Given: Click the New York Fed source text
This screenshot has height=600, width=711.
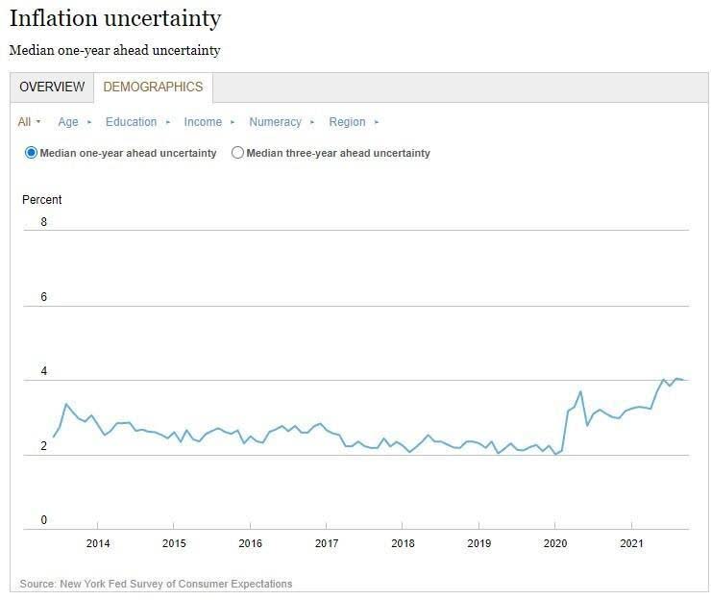Looking at the screenshot, I should [156, 584].
